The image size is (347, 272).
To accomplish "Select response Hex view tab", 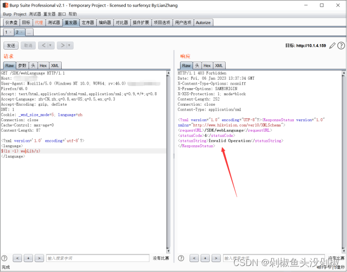I will 207,66.
